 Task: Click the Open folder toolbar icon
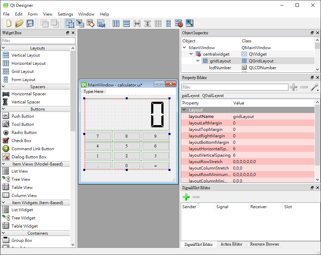(19, 23)
